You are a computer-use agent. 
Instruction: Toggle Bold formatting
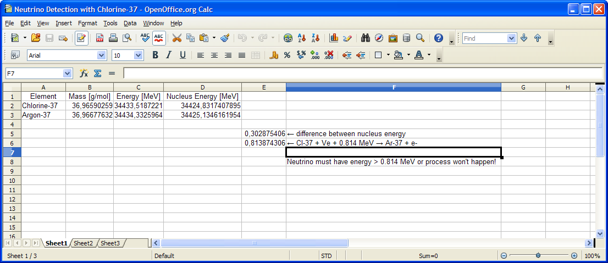coord(155,55)
